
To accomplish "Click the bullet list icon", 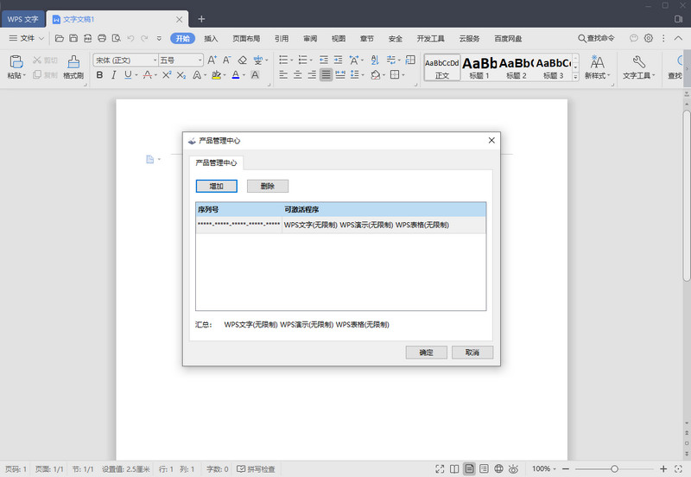I will 283,60.
